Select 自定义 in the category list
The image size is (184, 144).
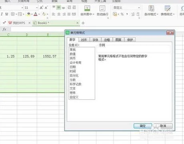[74, 97]
